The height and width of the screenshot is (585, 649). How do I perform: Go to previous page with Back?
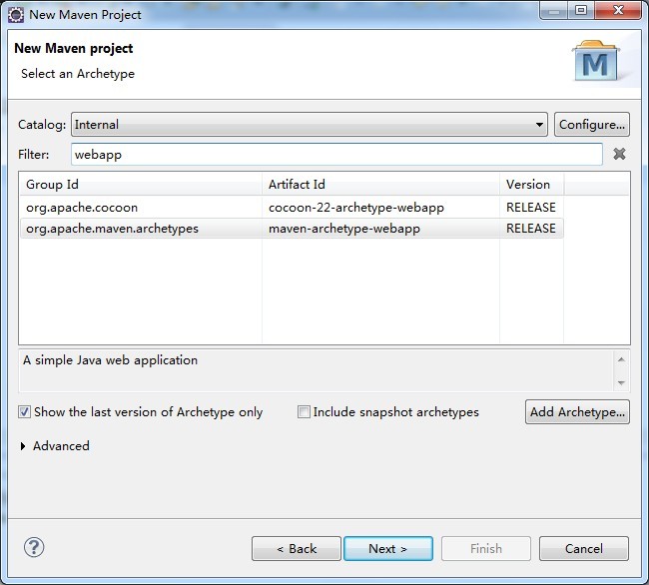click(297, 549)
